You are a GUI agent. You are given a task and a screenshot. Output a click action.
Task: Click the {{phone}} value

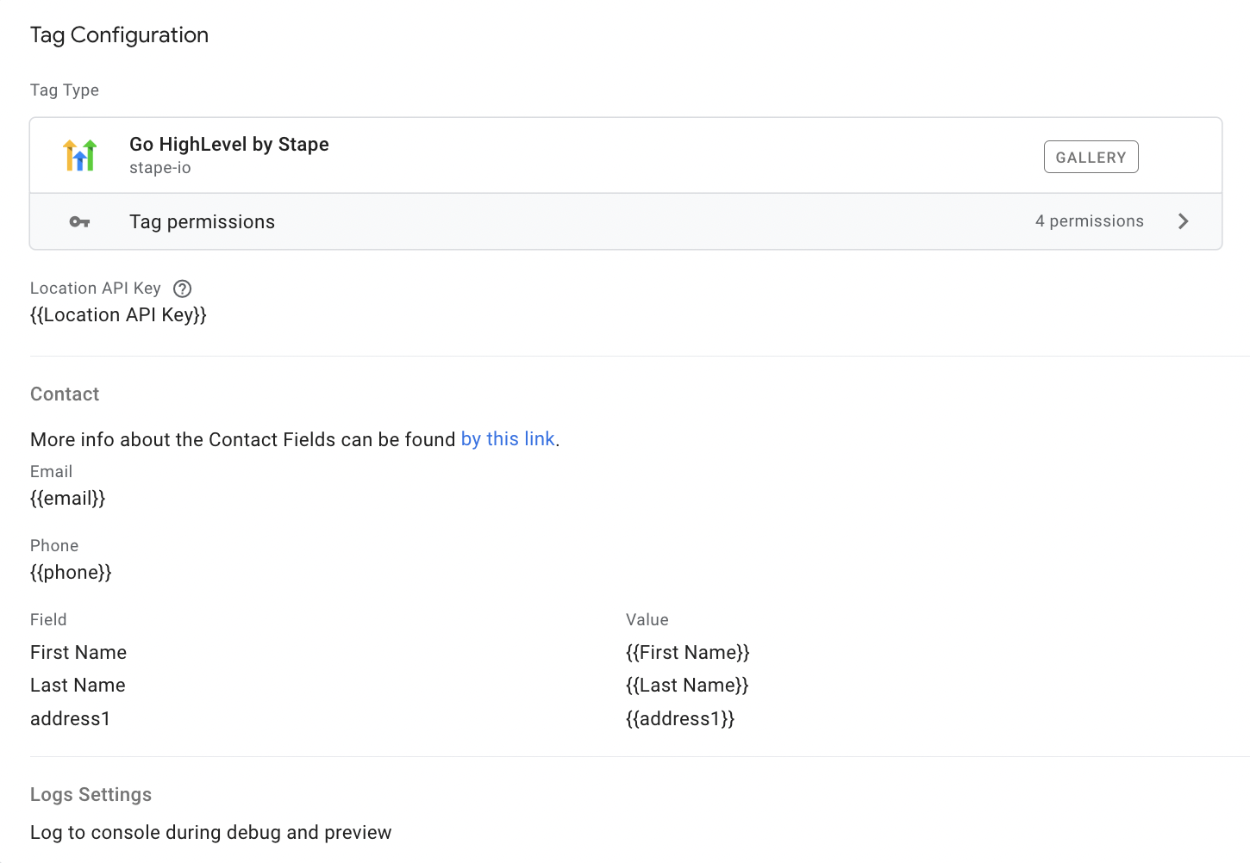click(71, 573)
